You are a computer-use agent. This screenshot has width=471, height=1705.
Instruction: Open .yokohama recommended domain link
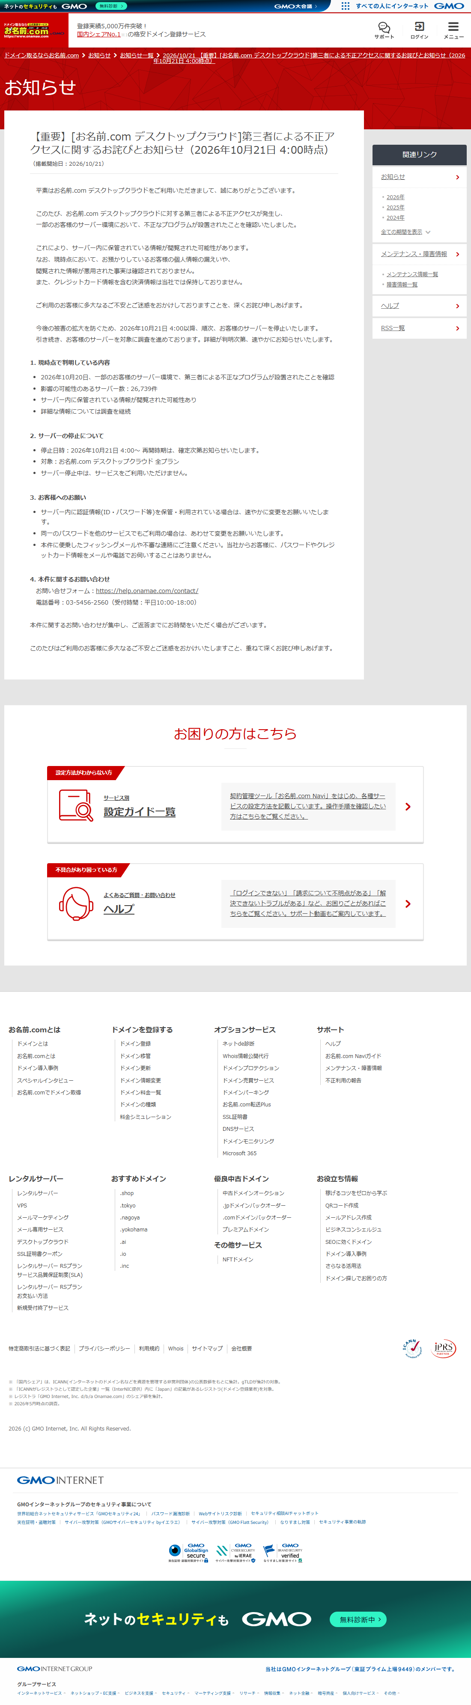(134, 1230)
